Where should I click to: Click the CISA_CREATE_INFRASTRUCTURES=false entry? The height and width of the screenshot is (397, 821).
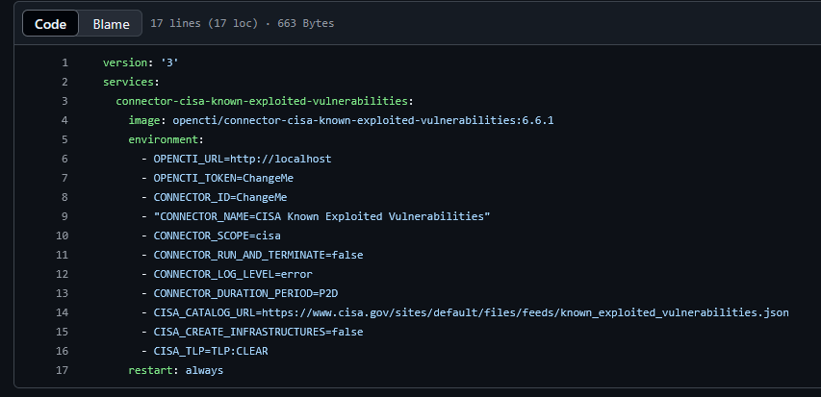pyautogui.click(x=258, y=332)
